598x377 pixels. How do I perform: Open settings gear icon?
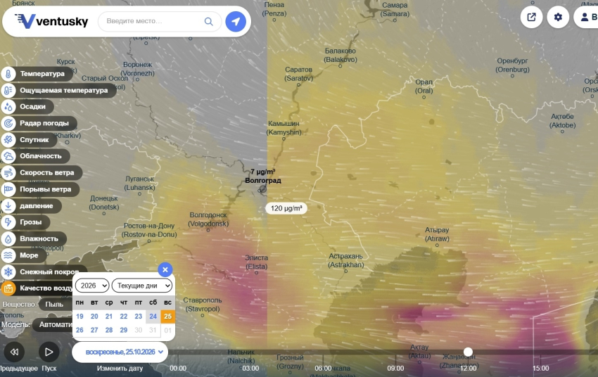[x=558, y=17]
